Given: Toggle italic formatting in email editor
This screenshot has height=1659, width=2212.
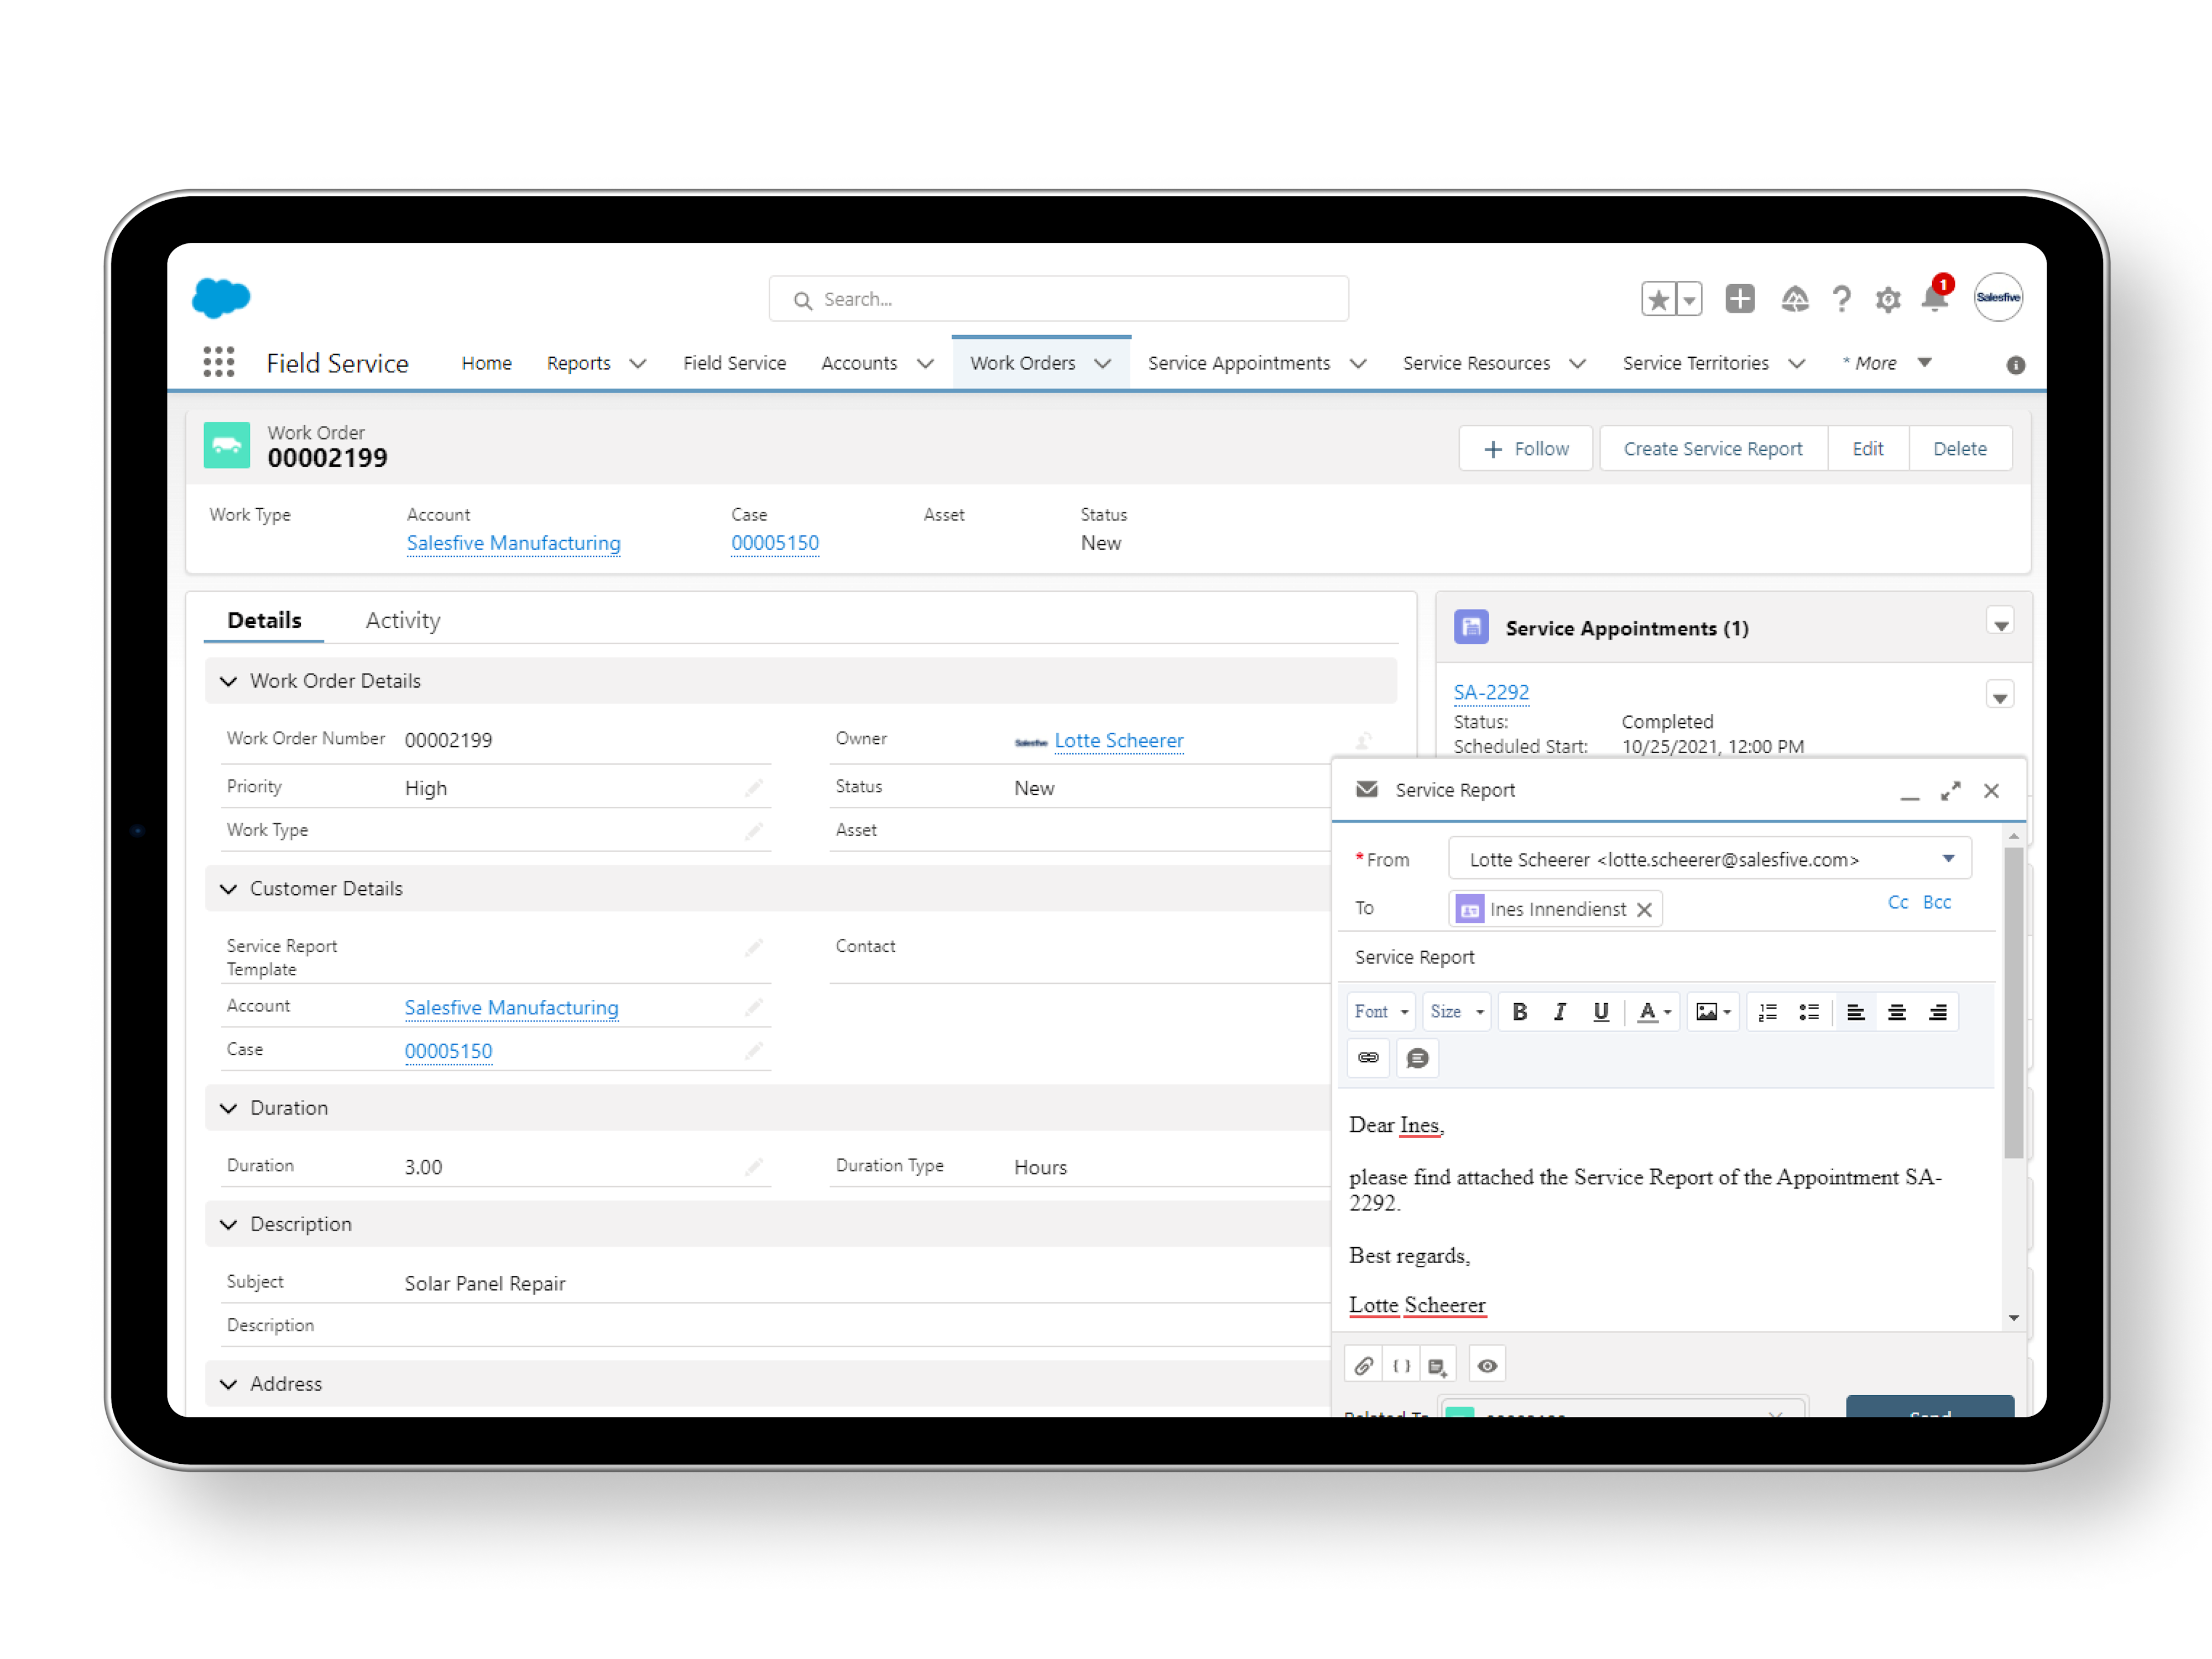Looking at the screenshot, I should [1559, 1012].
